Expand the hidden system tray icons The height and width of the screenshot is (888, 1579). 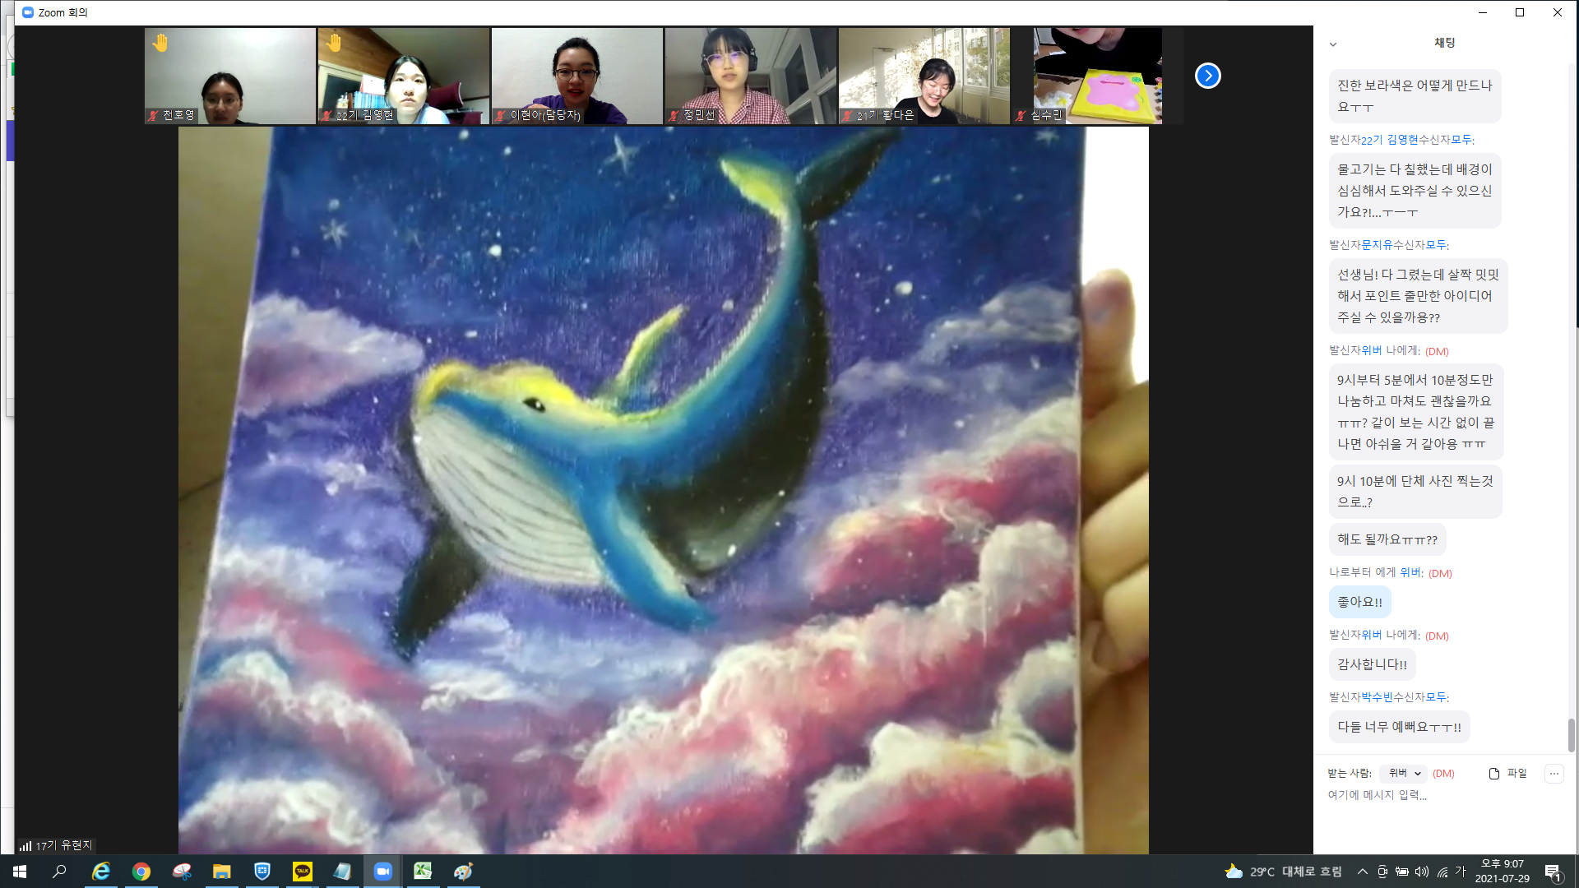pyautogui.click(x=1363, y=872)
